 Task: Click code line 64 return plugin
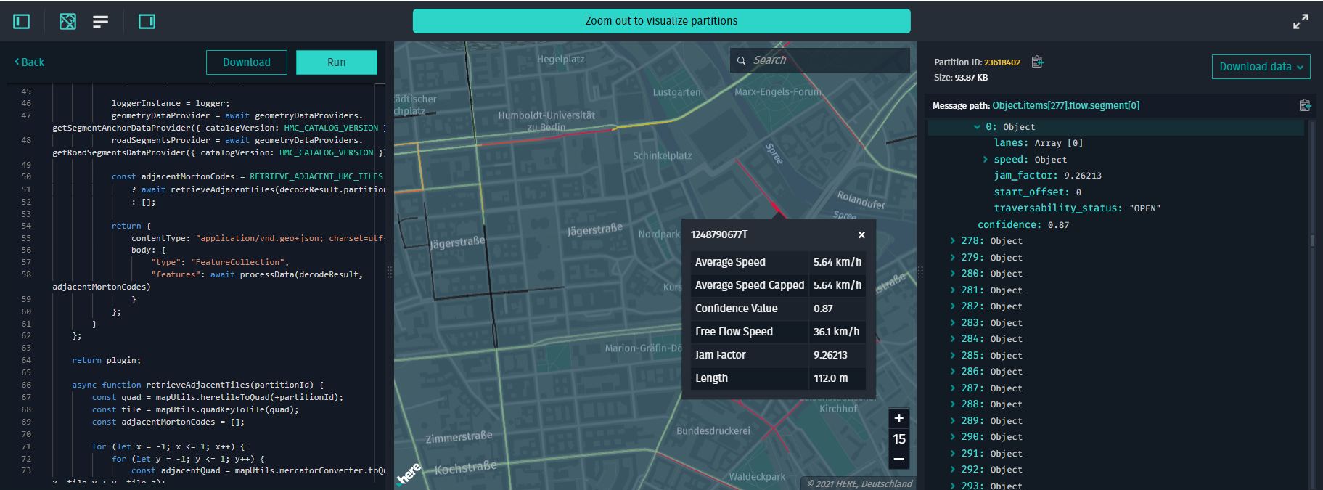(x=107, y=361)
